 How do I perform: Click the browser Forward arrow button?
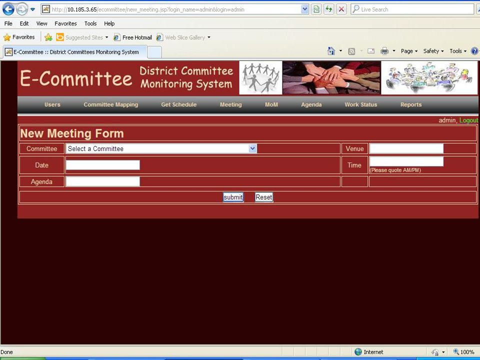tap(21, 9)
